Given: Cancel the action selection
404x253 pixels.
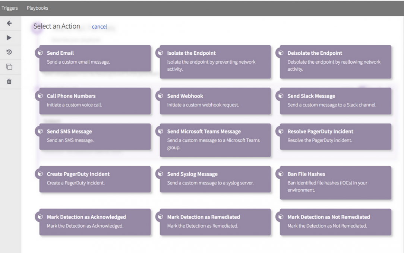Looking at the screenshot, I should tap(99, 27).
